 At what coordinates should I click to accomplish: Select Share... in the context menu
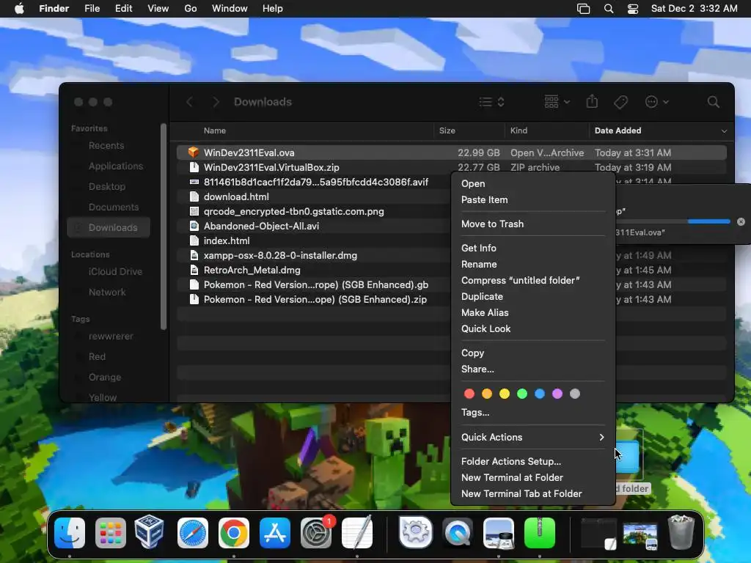pyautogui.click(x=477, y=369)
